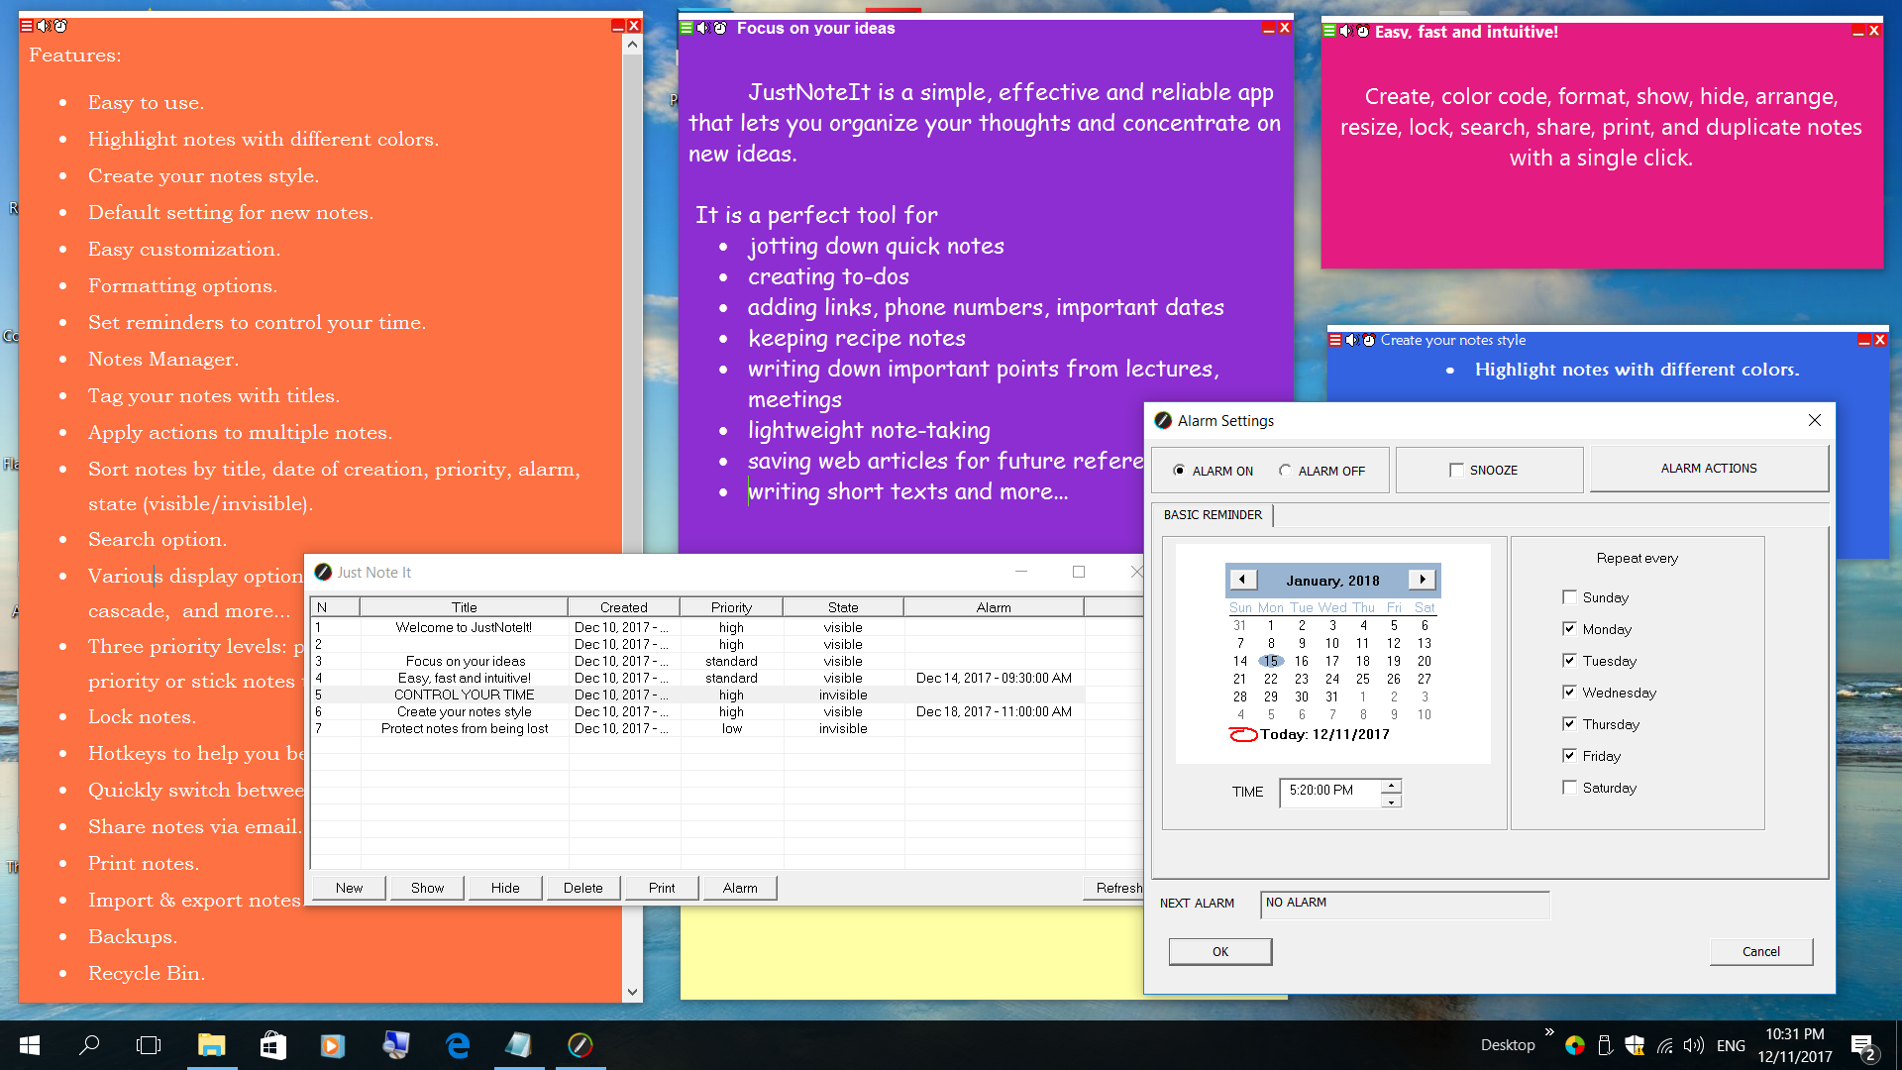The image size is (1902, 1070).
Task: Click the JustNoteIt icon in the taskbar
Action: (x=580, y=1045)
